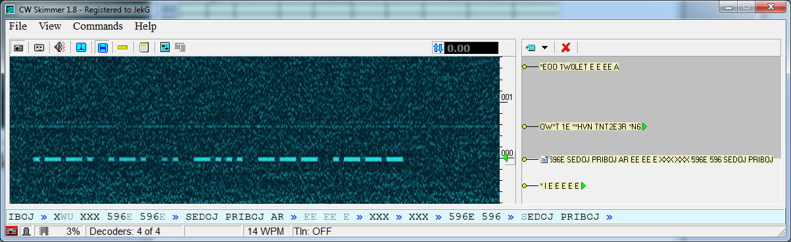The width and height of the screenshot is (791, 242).
Task: Click the radio receiver toolbar icon
Action: pos(19,47)
